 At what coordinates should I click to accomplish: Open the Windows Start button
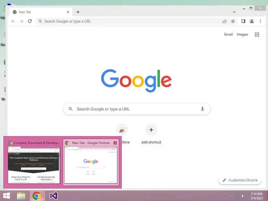click(7, 196)
